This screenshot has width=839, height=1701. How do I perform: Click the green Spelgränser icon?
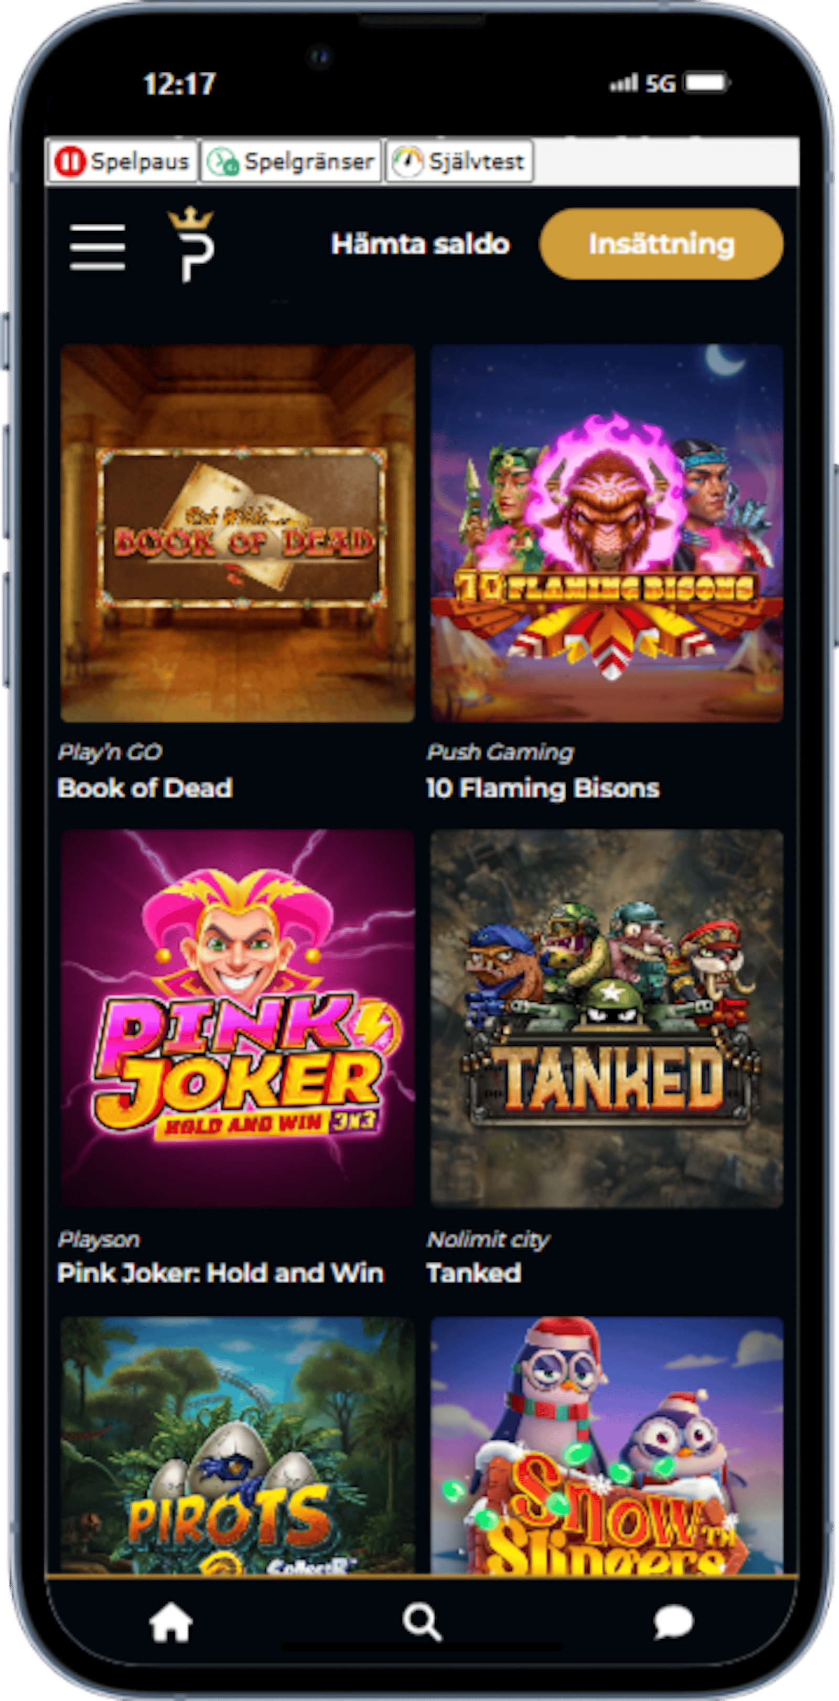tap(223, 161)
